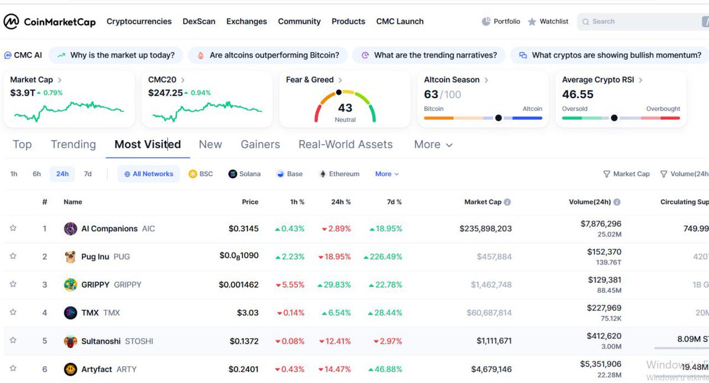Star Pug Inu for watchlist
The height and width of the screenshot is (383, 709).
(x=13, y=256)
